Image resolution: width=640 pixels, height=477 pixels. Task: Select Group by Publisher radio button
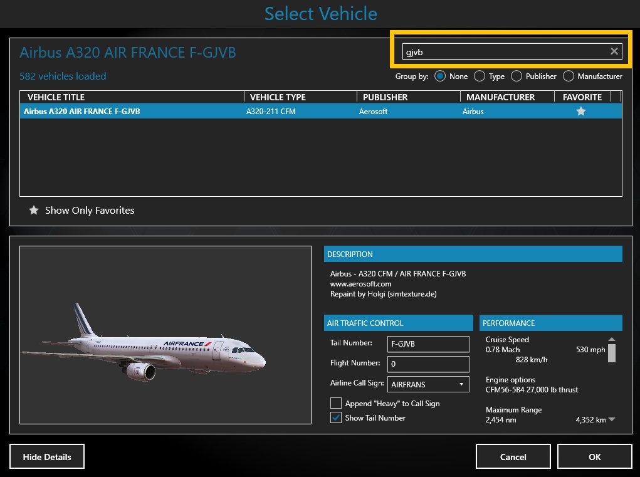click(x=517, y=76)
